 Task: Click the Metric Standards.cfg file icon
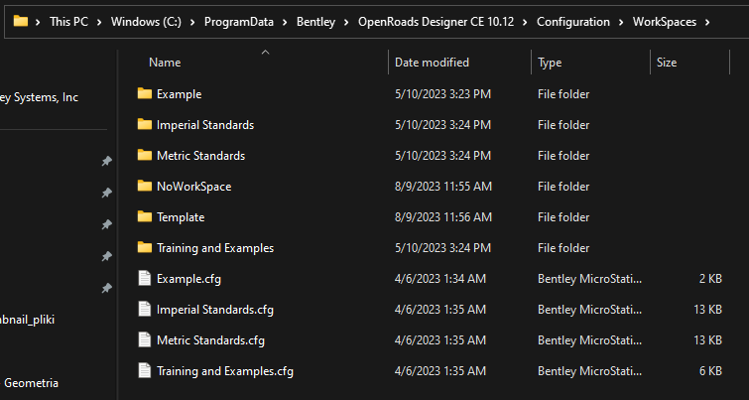pyautogui.click(x=144, y=339)
